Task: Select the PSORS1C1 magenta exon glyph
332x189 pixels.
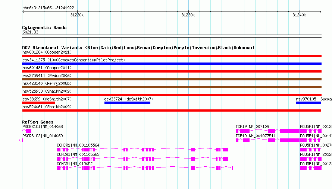Action: click(29, 131)
